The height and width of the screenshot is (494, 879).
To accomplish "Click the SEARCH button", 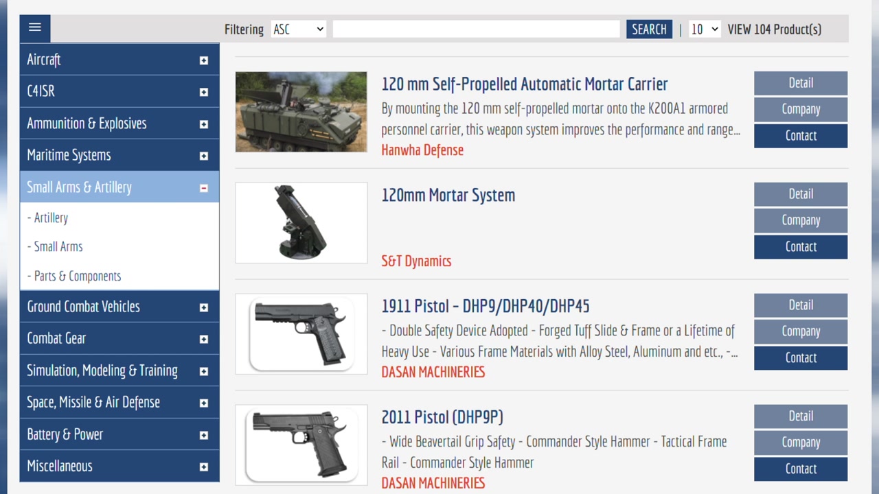I will coord(649,29).
